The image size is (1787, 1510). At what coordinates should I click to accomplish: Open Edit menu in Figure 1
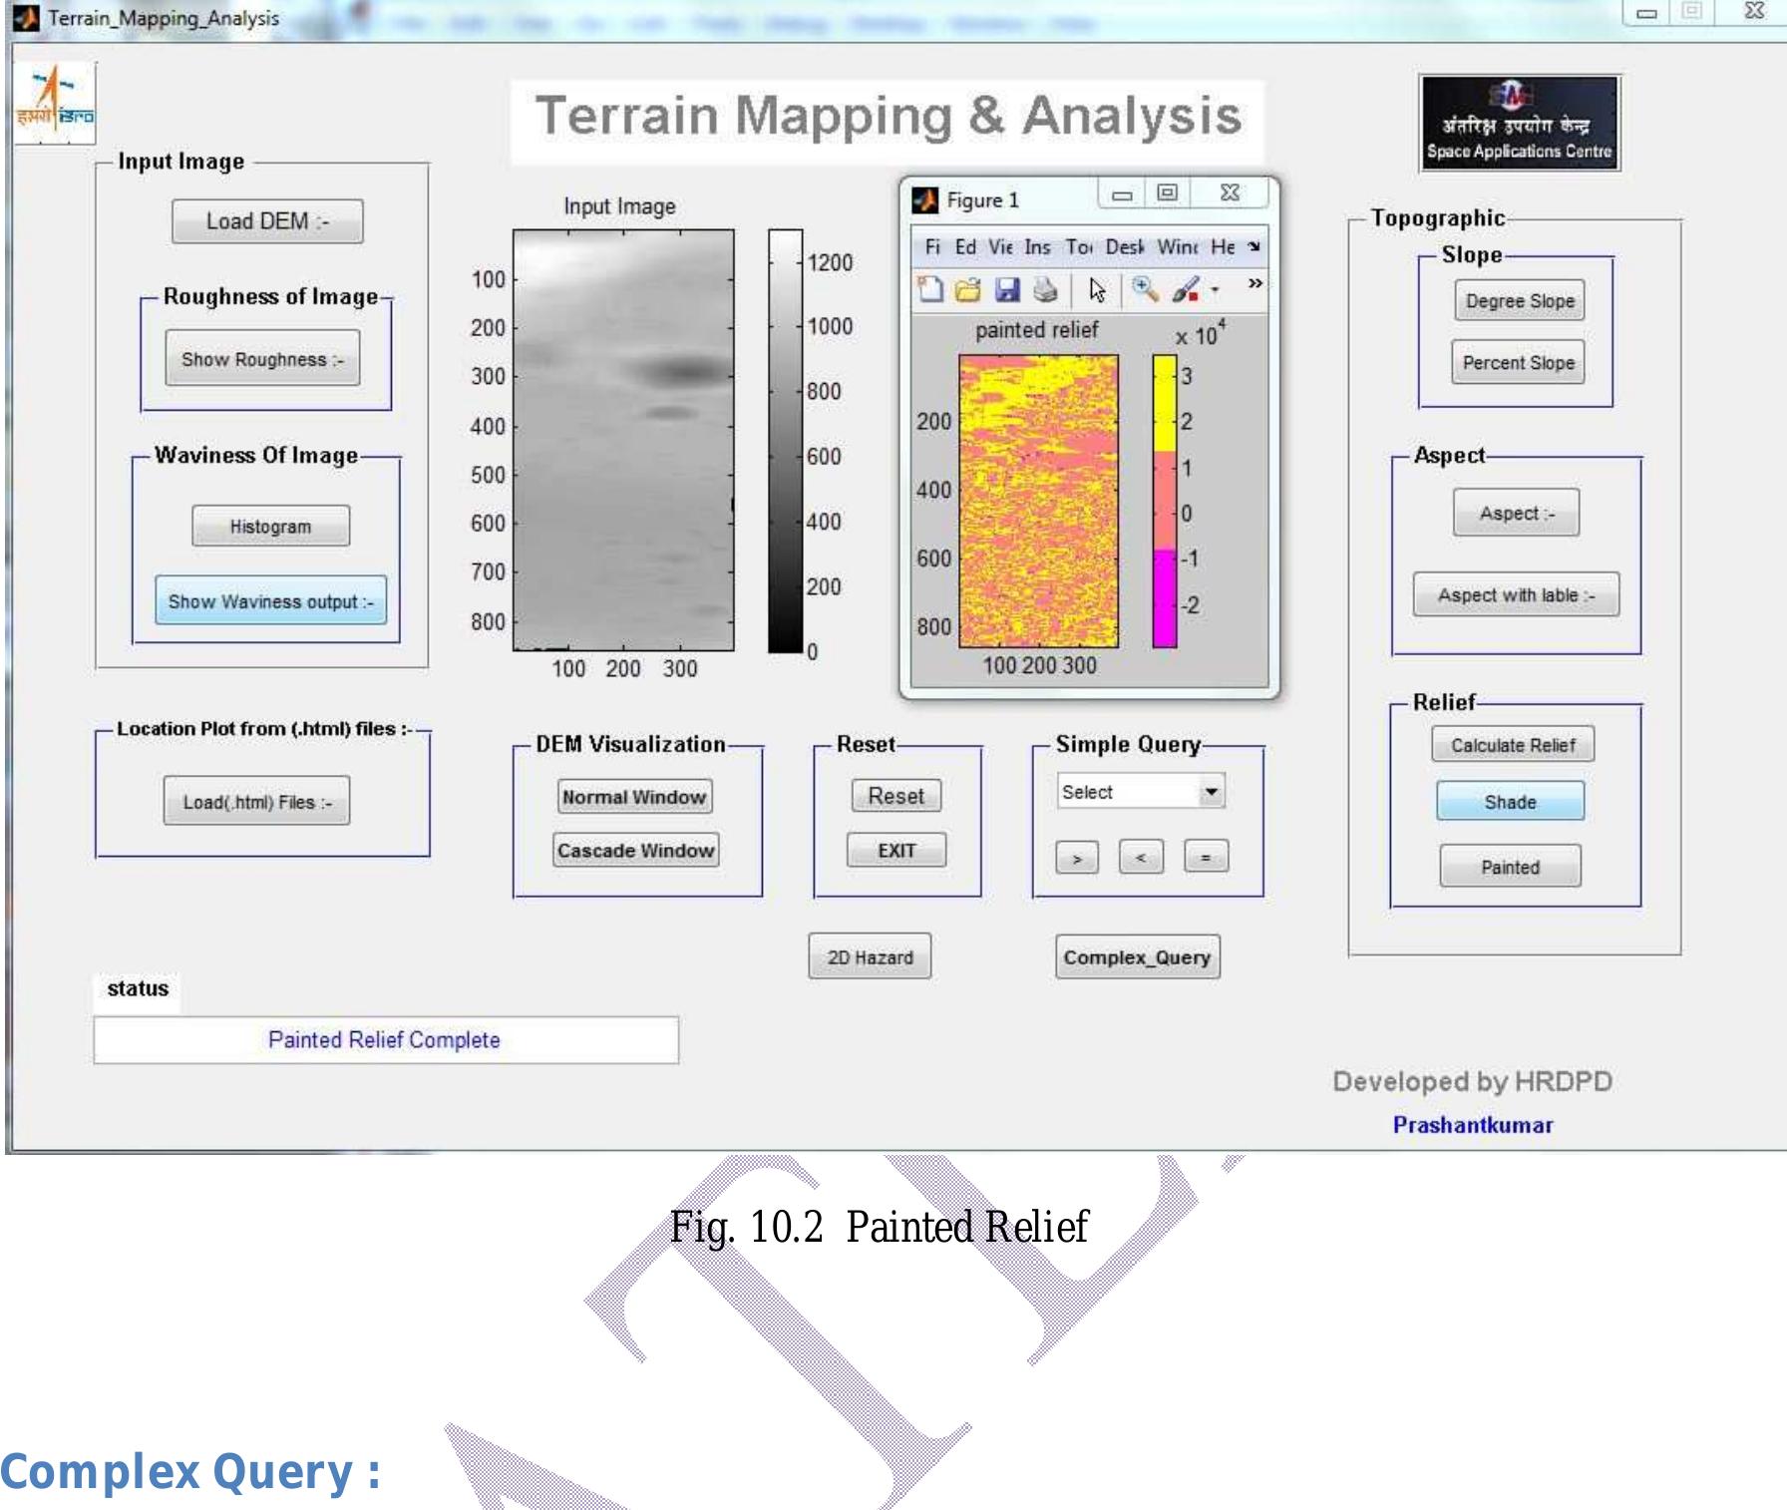[965, 246]
